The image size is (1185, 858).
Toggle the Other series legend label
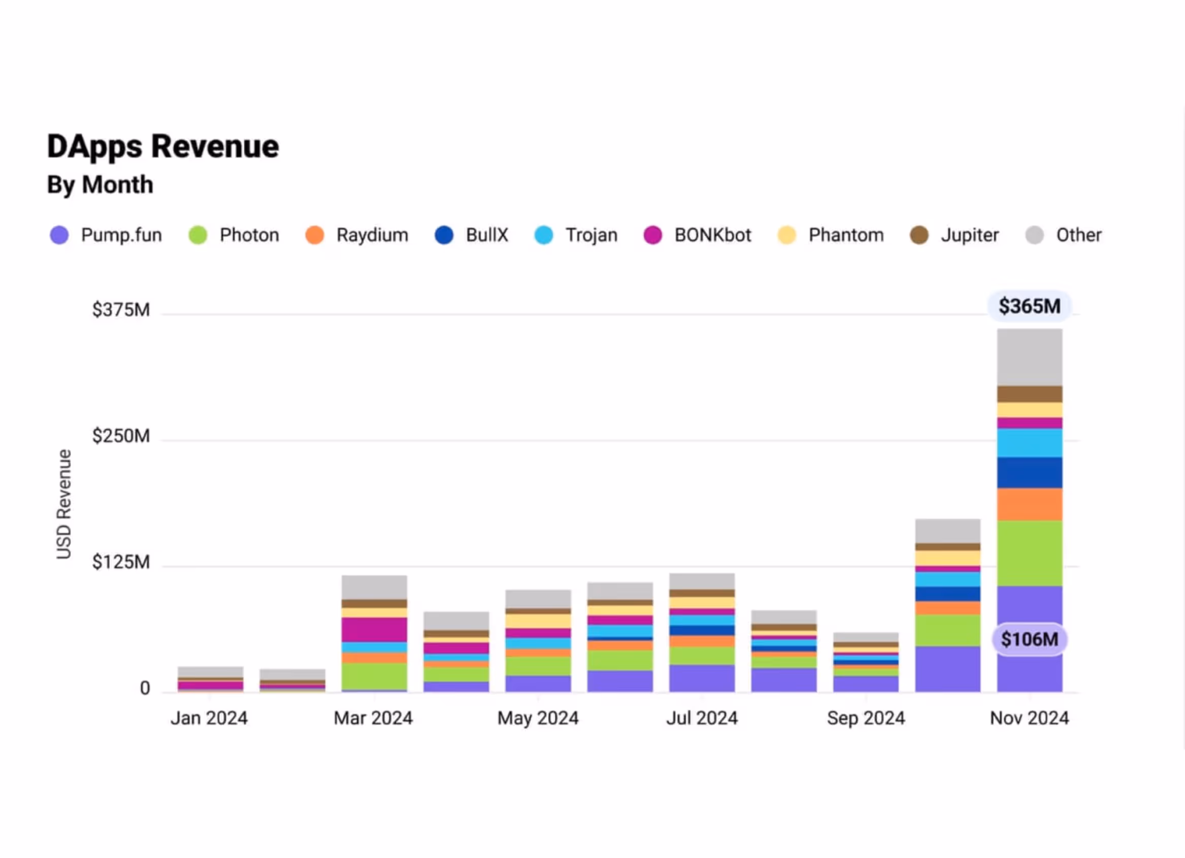pos(1078,235)
